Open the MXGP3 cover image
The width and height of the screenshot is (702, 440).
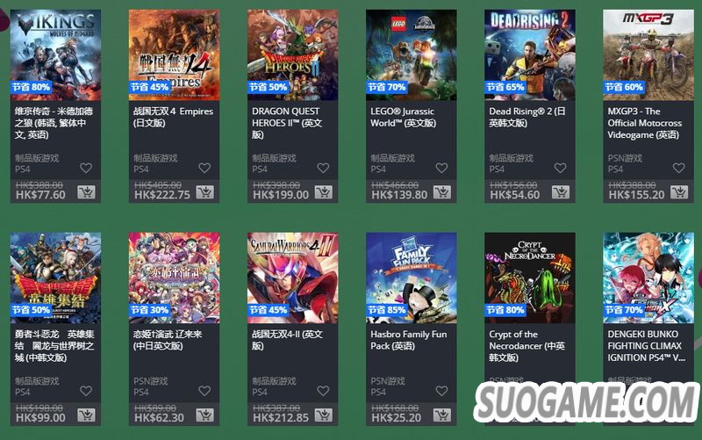click(648, 54)
